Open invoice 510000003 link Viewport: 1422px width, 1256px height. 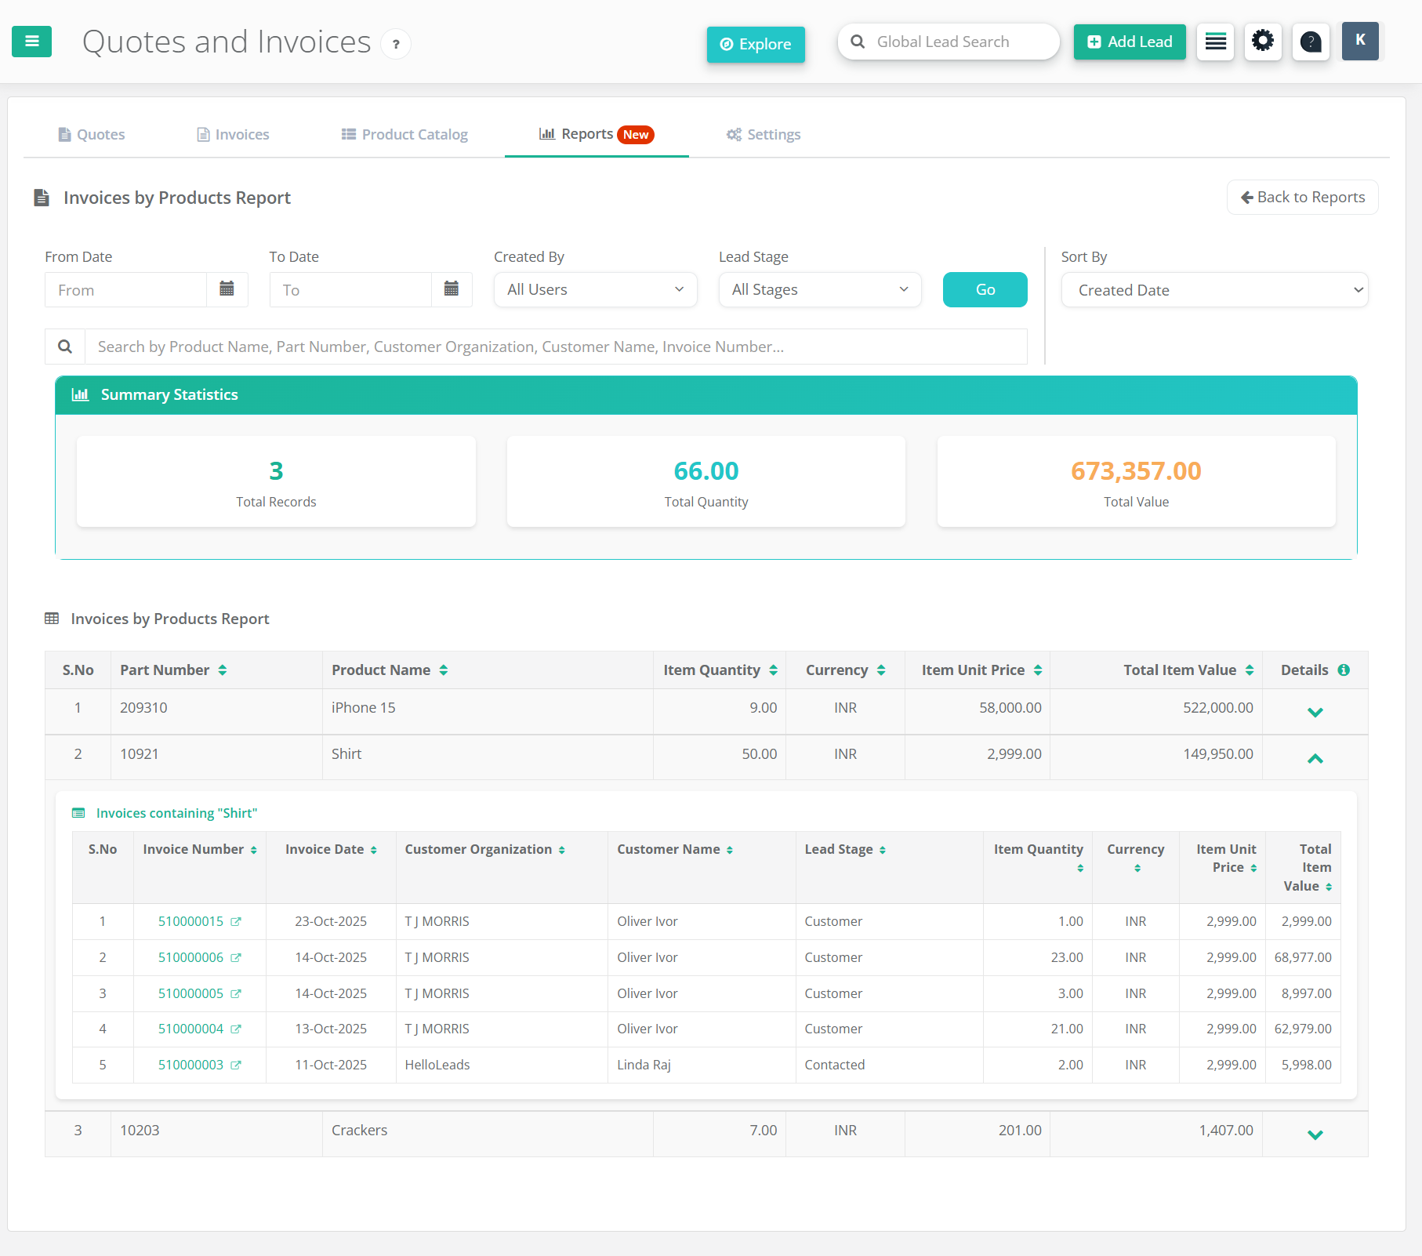point(190,1065)
